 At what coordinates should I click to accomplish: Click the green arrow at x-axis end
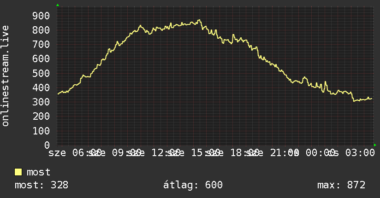tap(375, 145)
